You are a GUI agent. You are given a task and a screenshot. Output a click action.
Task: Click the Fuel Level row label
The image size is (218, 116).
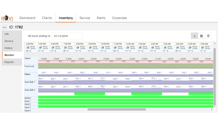(x=29, y=66)
